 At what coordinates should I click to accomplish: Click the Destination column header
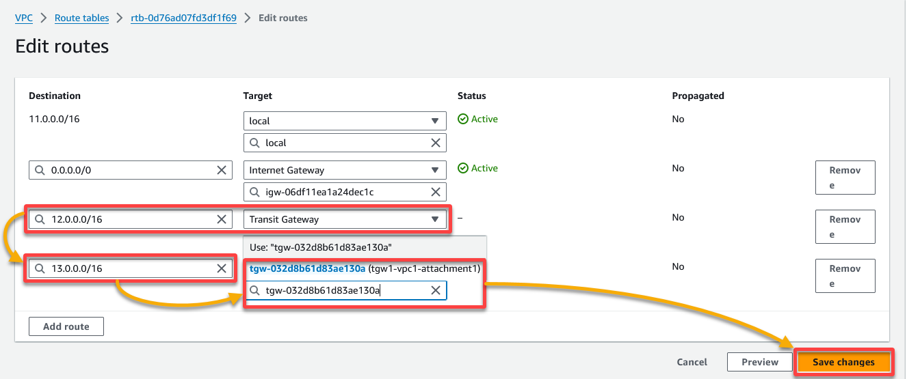[55, 96]
